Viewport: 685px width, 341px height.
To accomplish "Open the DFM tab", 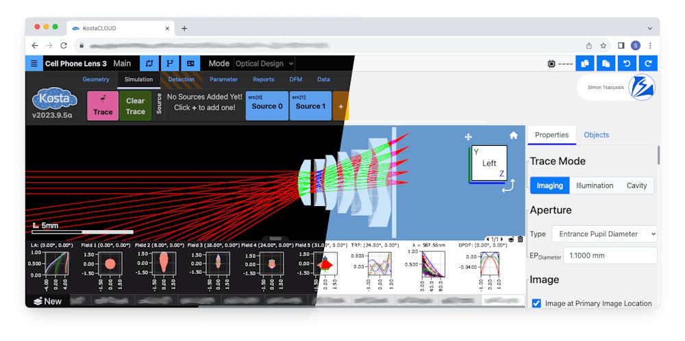I will pos(296,79).
